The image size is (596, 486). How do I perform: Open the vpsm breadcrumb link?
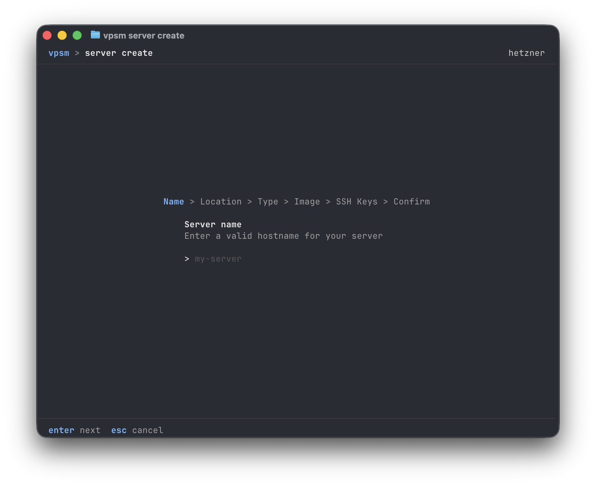pos(59,53)
